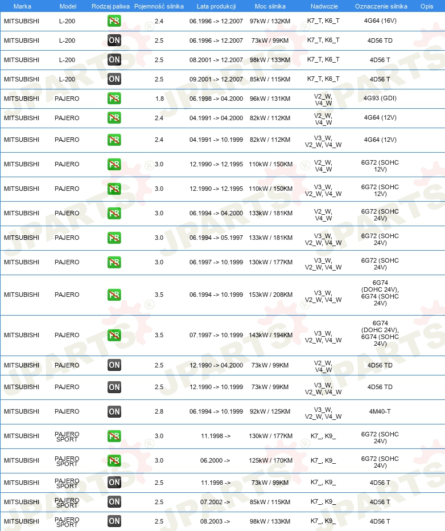The width and height of the screenshot is (445, 531).
Task: Click the petrol icon in the Pajero 3.0 06.1994->05.1997 row
Action: click(114, 238)
